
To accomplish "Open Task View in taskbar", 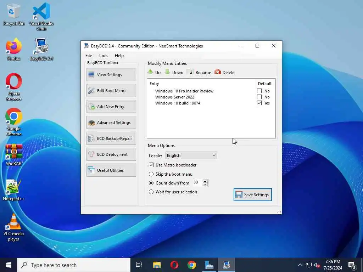I will click(139, 265).
